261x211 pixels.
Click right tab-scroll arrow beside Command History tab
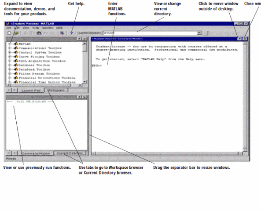click(x=15, y=153)
